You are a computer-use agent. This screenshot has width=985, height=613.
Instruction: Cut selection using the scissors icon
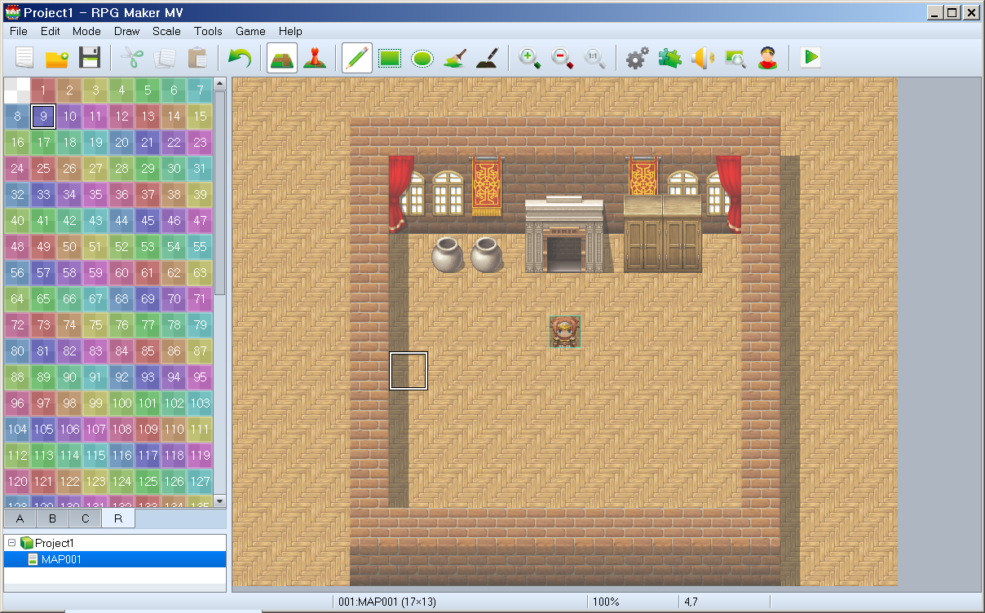coord(131,58)
